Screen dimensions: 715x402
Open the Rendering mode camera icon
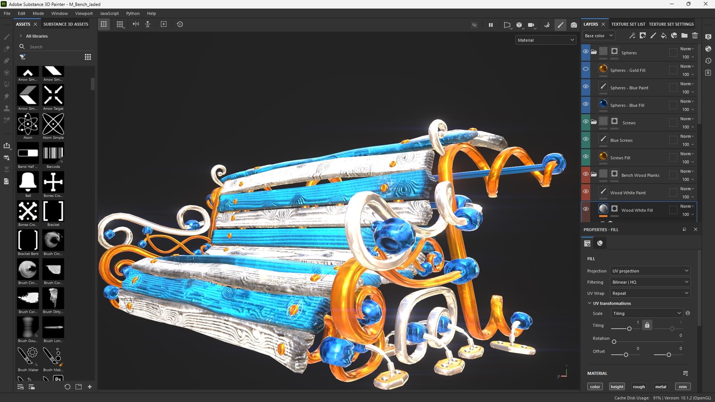[574, 25]
